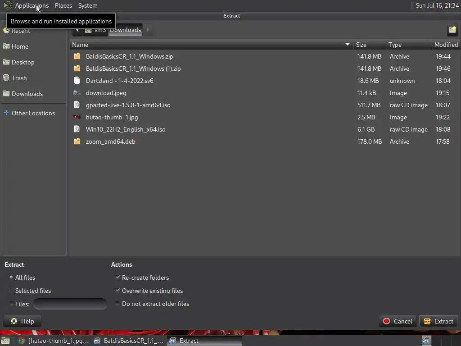The width and height of the screenshot is (461, 346).
Task: Click the clock showing Sun Jul 16
Action: 437,5
